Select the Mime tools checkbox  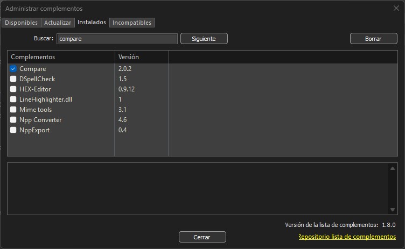pos(13,109)
